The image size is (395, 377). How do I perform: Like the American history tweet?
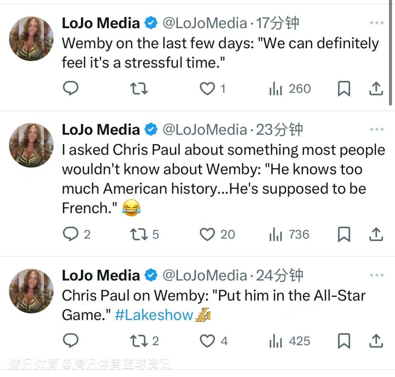[207, 234]
